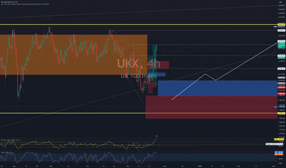
Task: Click the Dec date on time axis
Action: [165, 166]
